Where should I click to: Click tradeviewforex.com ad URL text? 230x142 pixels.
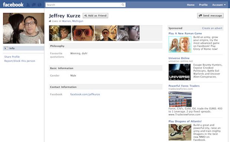(181, 89)
